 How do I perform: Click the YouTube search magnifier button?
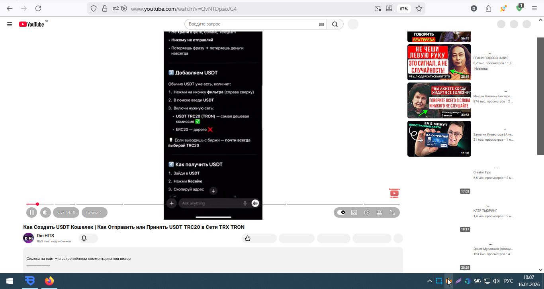coord(335,24)
